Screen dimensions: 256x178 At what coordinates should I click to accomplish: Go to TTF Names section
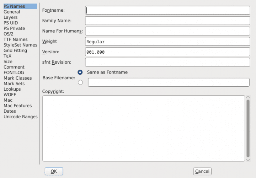click(15, 39)
